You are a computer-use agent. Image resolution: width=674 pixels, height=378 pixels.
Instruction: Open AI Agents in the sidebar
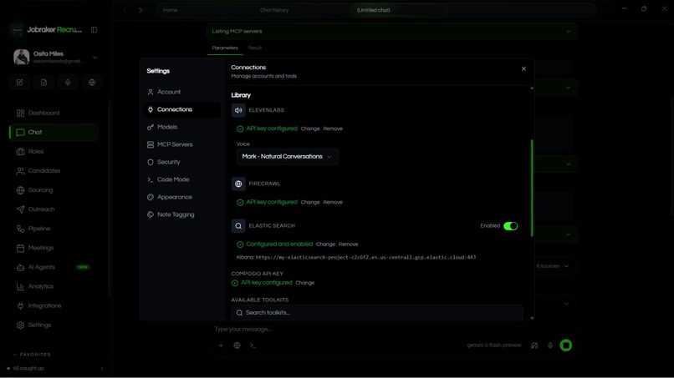(54, 267)
